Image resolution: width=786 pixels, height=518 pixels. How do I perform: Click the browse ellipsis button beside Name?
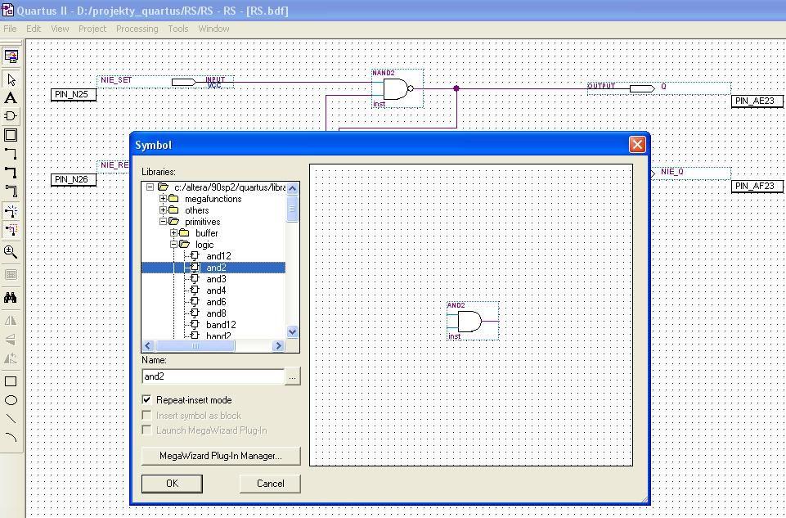point(293,376)
